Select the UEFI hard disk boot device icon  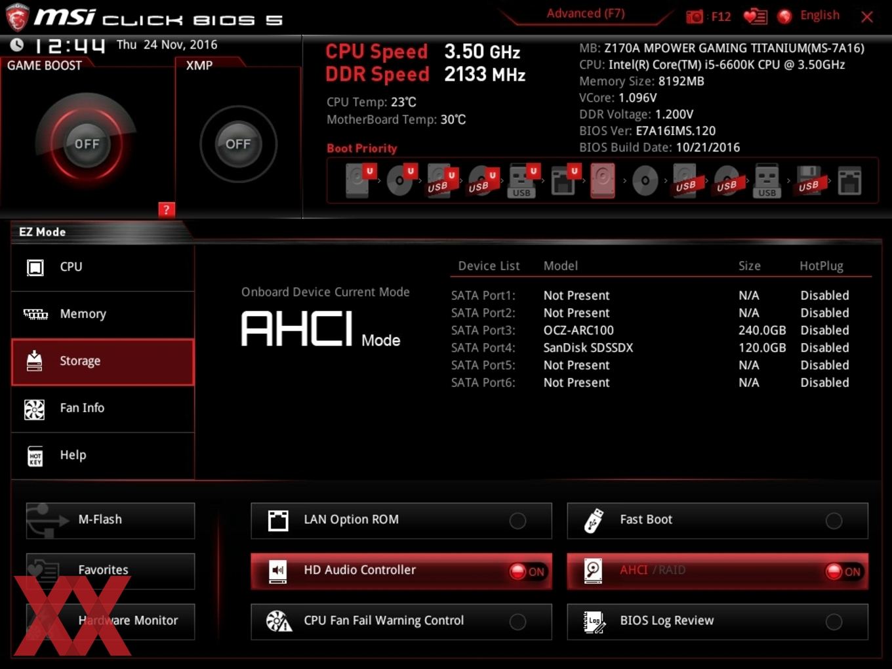(359, 180)
